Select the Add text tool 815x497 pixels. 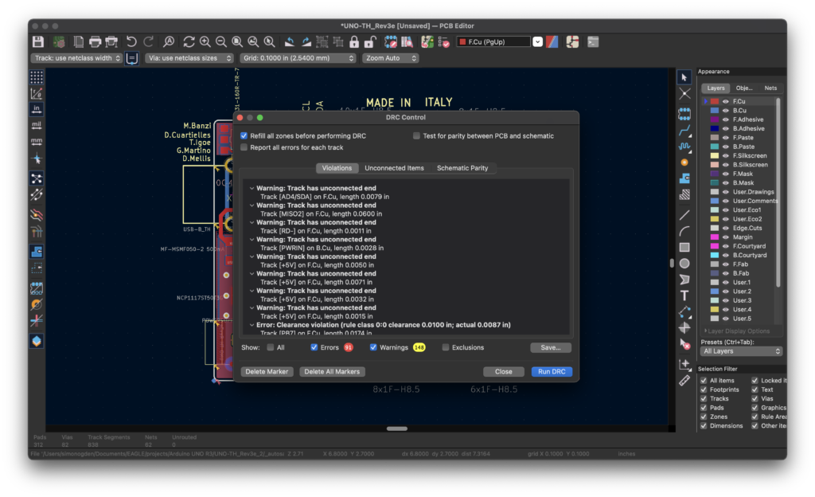[x=684, y=295]
